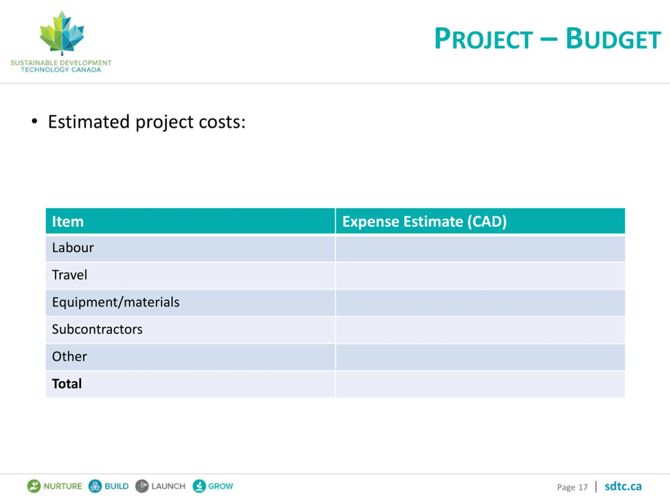Click the Travel expense estimate cell
670x503 pixels.
pos(481,276)
